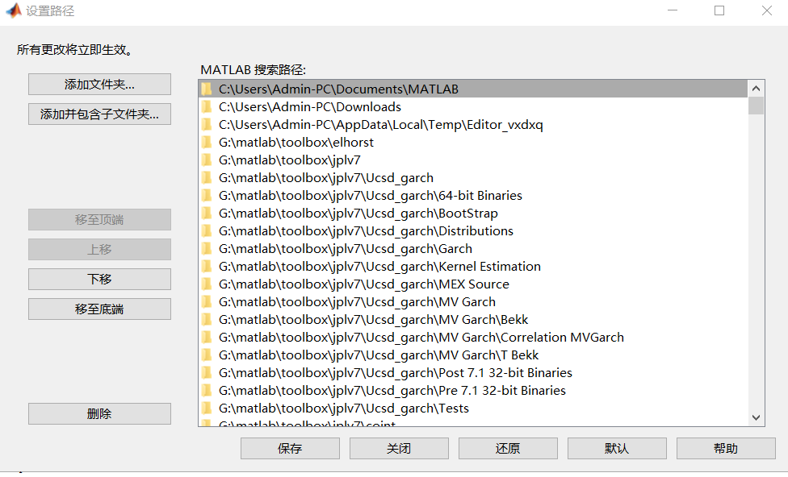Click folder icon beside 64-bit Binaries path
Image resolution: width=788 pixels, height=477 pixels.
[207, 196]
